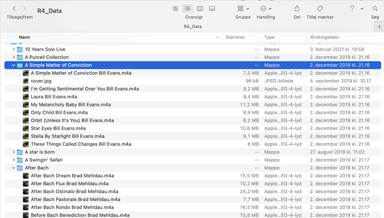Screen dimensions: 384x218
Task: Click the 10 Years Solo Live folder name
Action: click(45, 49)
